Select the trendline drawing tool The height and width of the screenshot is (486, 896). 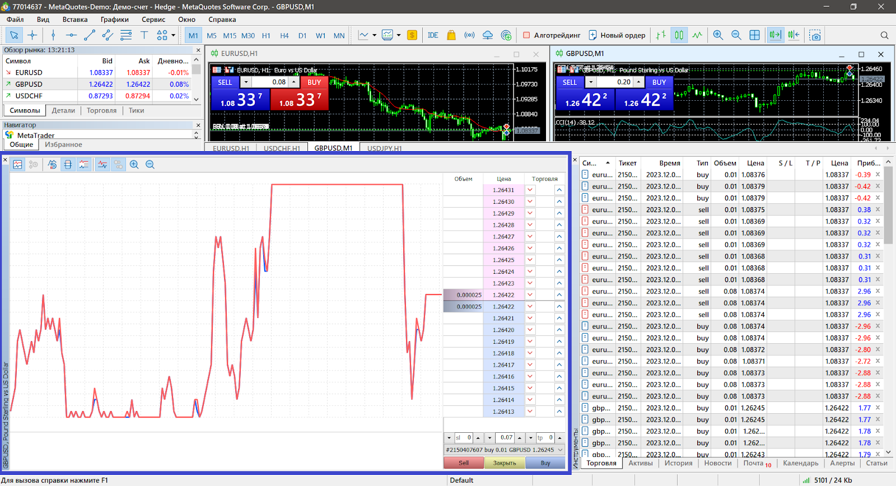[89, 35]
